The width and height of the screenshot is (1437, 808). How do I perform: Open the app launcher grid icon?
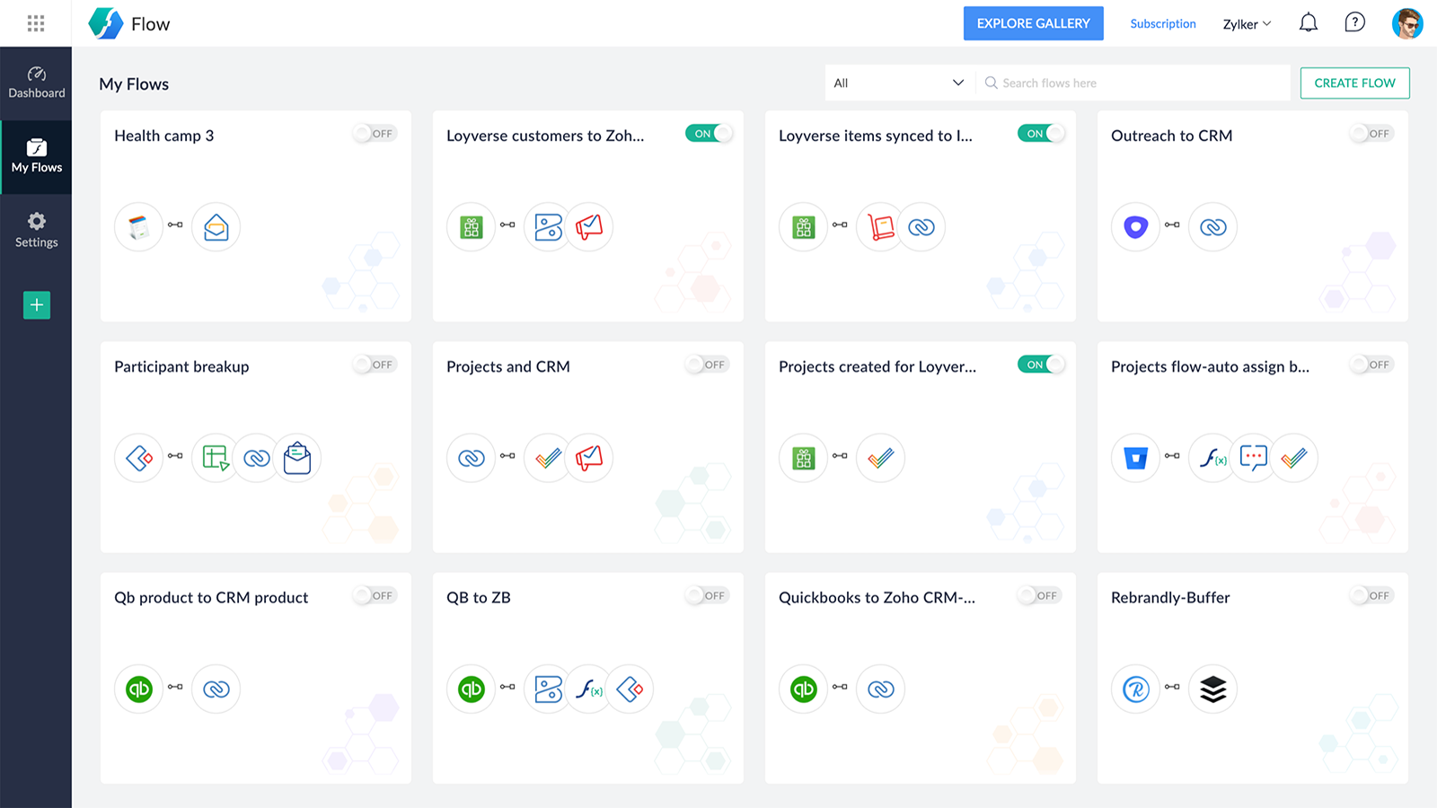tap(36, 23)
